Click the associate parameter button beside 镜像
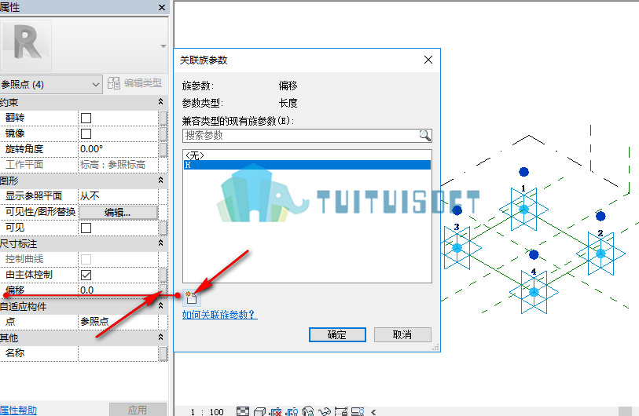This screenshot has height=416, width=639. pyautogui.click(x=163, y=133)
